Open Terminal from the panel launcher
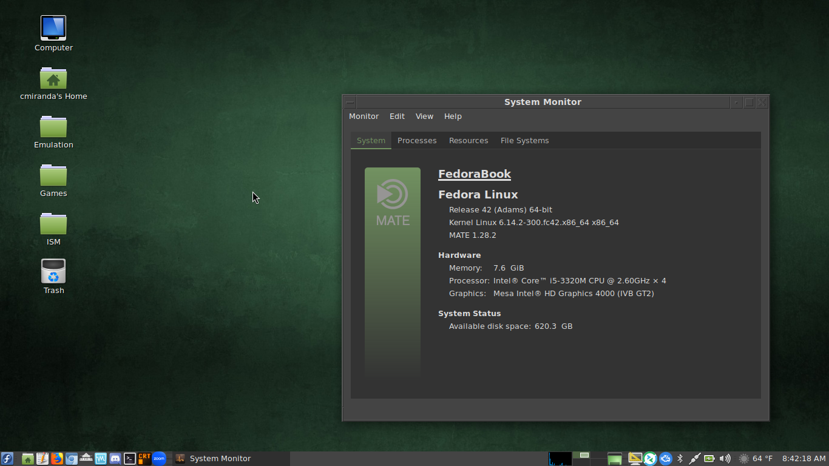 click(130, 459)
